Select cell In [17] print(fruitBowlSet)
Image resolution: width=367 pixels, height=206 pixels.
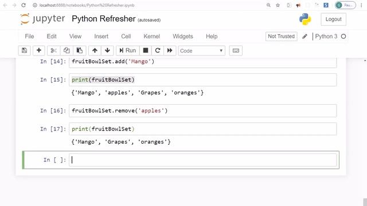[202, 129]
